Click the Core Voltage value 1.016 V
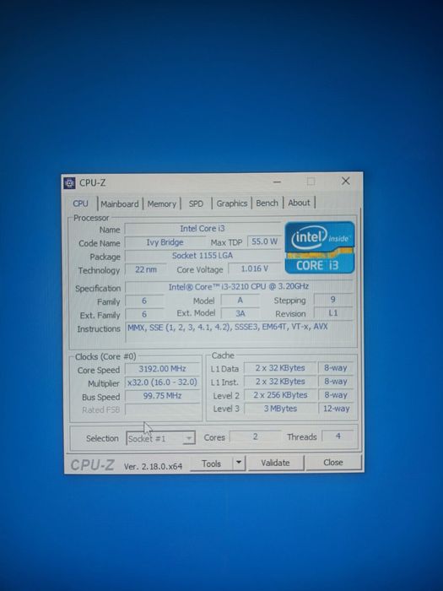443x591 pixels. click(x=255, y=268)
